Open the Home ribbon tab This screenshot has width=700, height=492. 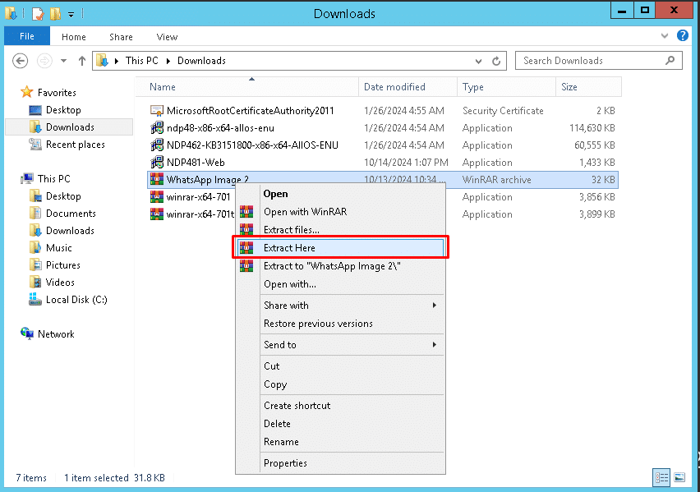pos(74,37)
